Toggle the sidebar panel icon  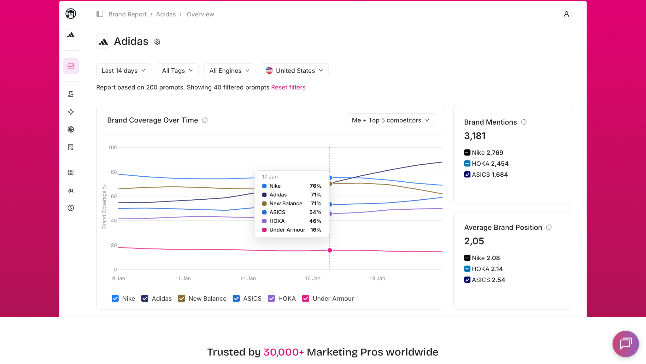click(x=100, y=14)
